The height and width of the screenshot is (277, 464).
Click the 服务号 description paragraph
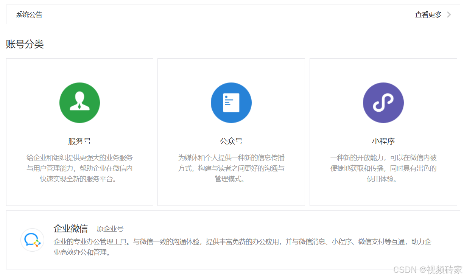79,168
